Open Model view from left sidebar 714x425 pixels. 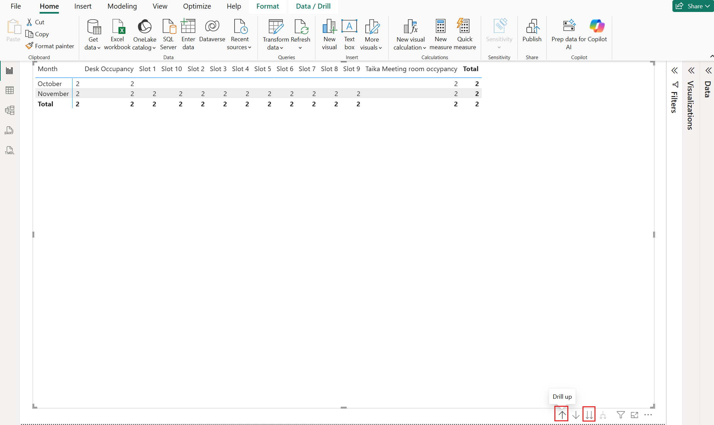click(x=10, y=110)
